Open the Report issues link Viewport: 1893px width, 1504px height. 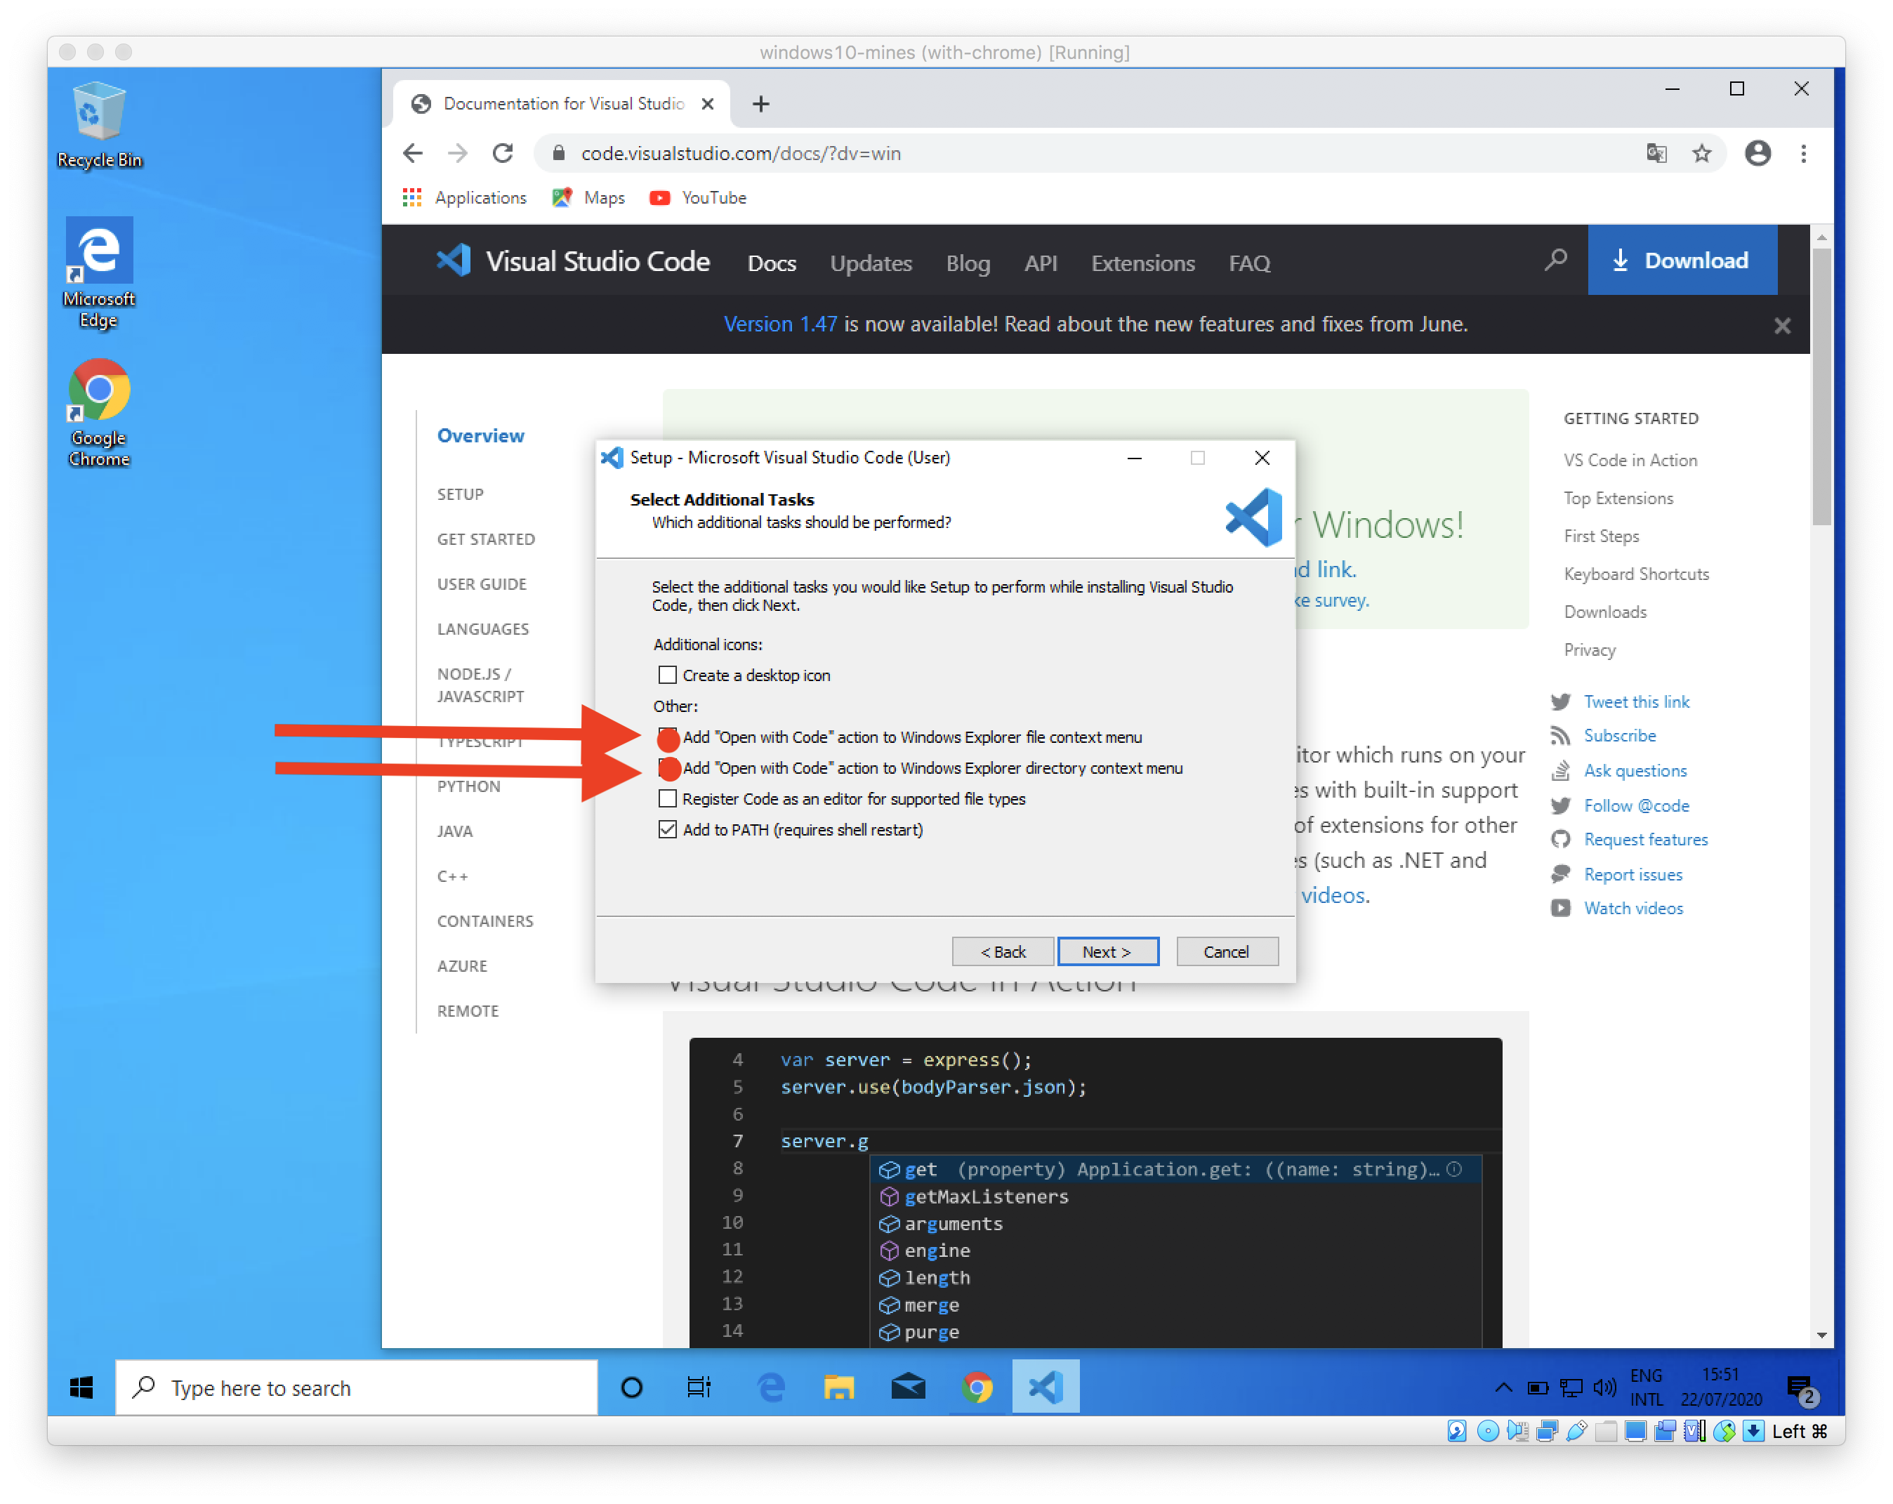(x=1633, y=874)
